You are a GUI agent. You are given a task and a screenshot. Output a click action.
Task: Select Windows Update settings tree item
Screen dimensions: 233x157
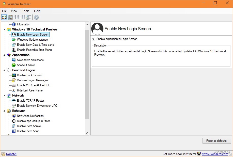(x=32, y=40)
